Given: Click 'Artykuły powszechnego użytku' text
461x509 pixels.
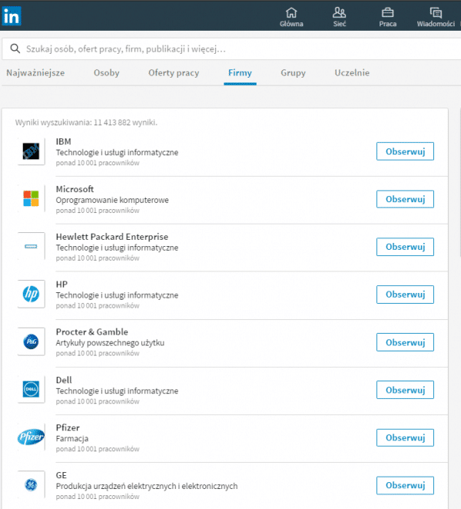Looking at the screenshot, I should point(110,343).
